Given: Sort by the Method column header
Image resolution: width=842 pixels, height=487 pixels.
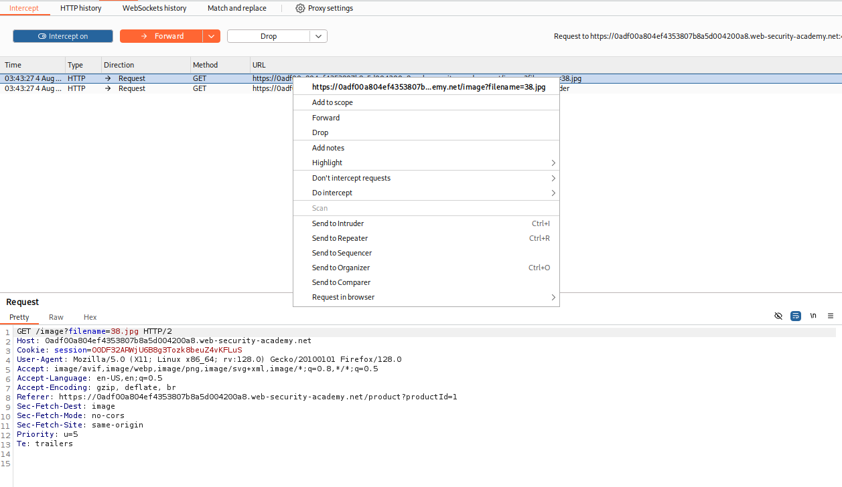Looking at the screenshot, I should click(220, 65).
